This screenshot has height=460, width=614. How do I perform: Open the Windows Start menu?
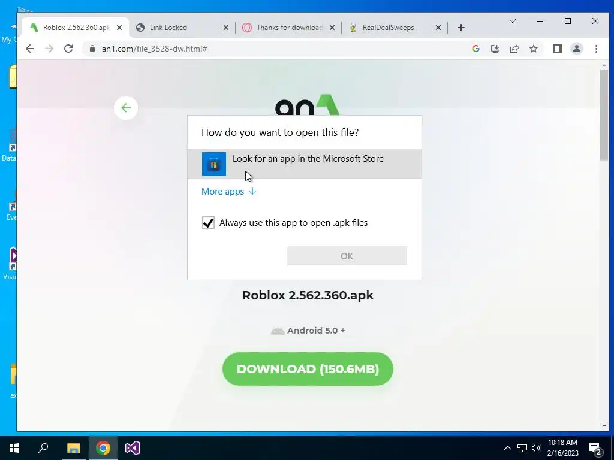[x=14, y=448]
